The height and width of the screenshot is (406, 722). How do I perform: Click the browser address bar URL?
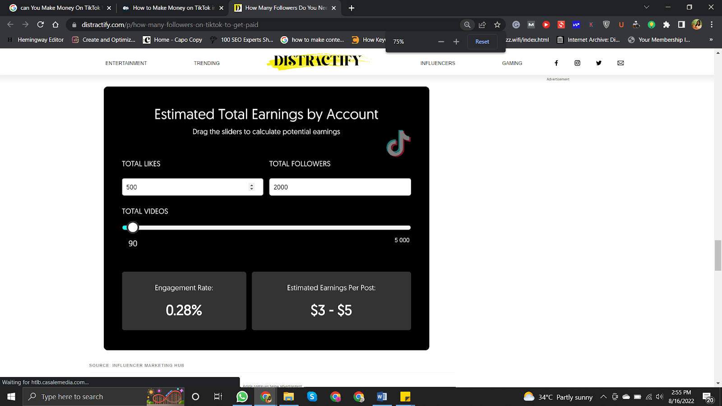[170, 25]
